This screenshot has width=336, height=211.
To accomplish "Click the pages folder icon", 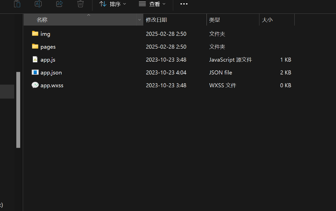I will (x=35, y=47).
